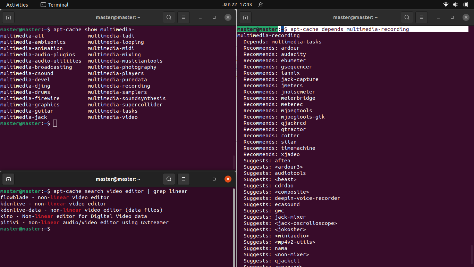
Task: Click 'multimedia-all' in package list
Action: click(x=22, y=36)
